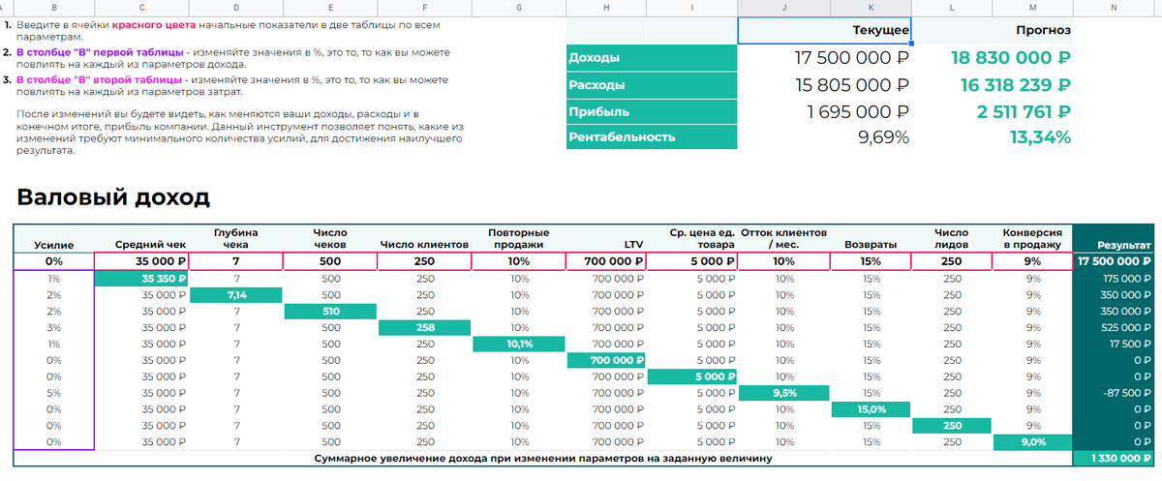Select column header N

(1116, 8)
